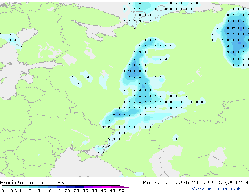Click the legend label '25'
Image resolution: width=249 pixels, height=192 pixels.
[76, 190]
